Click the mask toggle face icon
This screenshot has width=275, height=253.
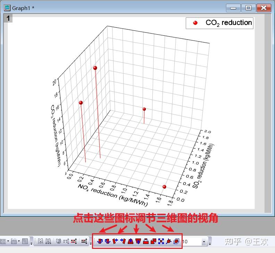point(58,241)
